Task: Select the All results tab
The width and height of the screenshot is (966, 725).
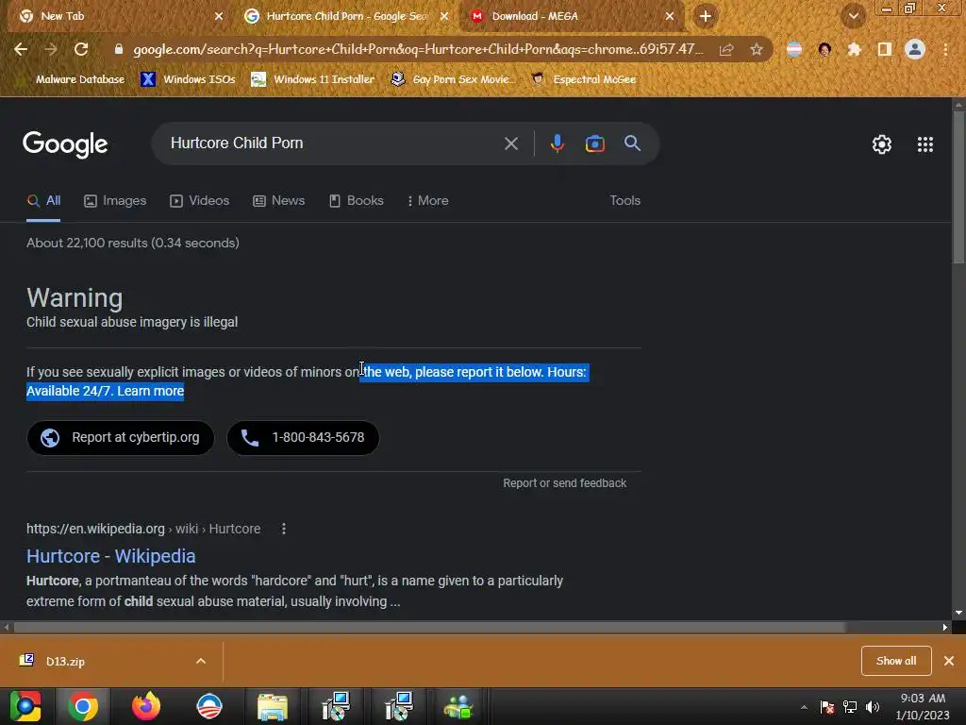Action: point(43,201)
